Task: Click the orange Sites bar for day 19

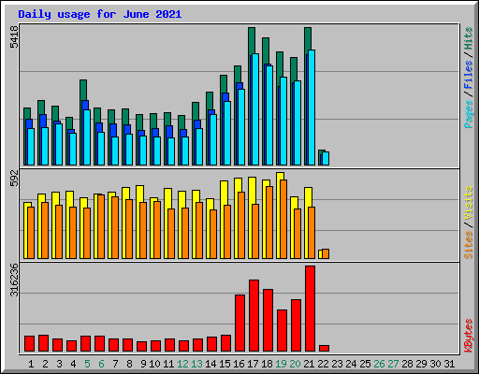Action: (283, 219)
